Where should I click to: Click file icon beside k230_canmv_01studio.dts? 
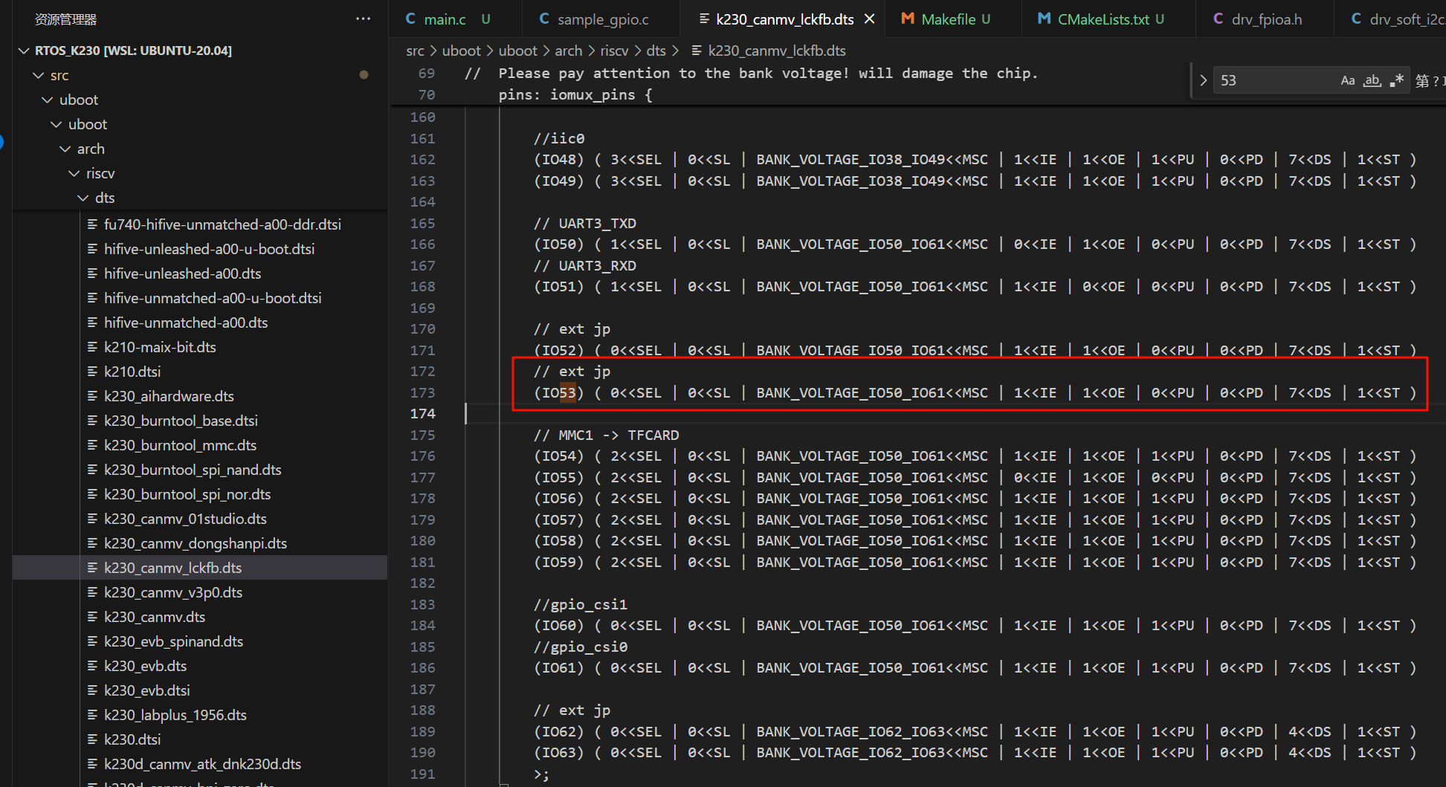click(x=92, y=519)
